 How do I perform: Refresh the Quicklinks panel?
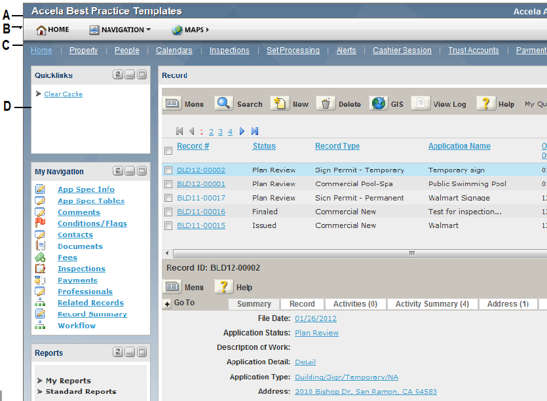[x=118, y=75]
